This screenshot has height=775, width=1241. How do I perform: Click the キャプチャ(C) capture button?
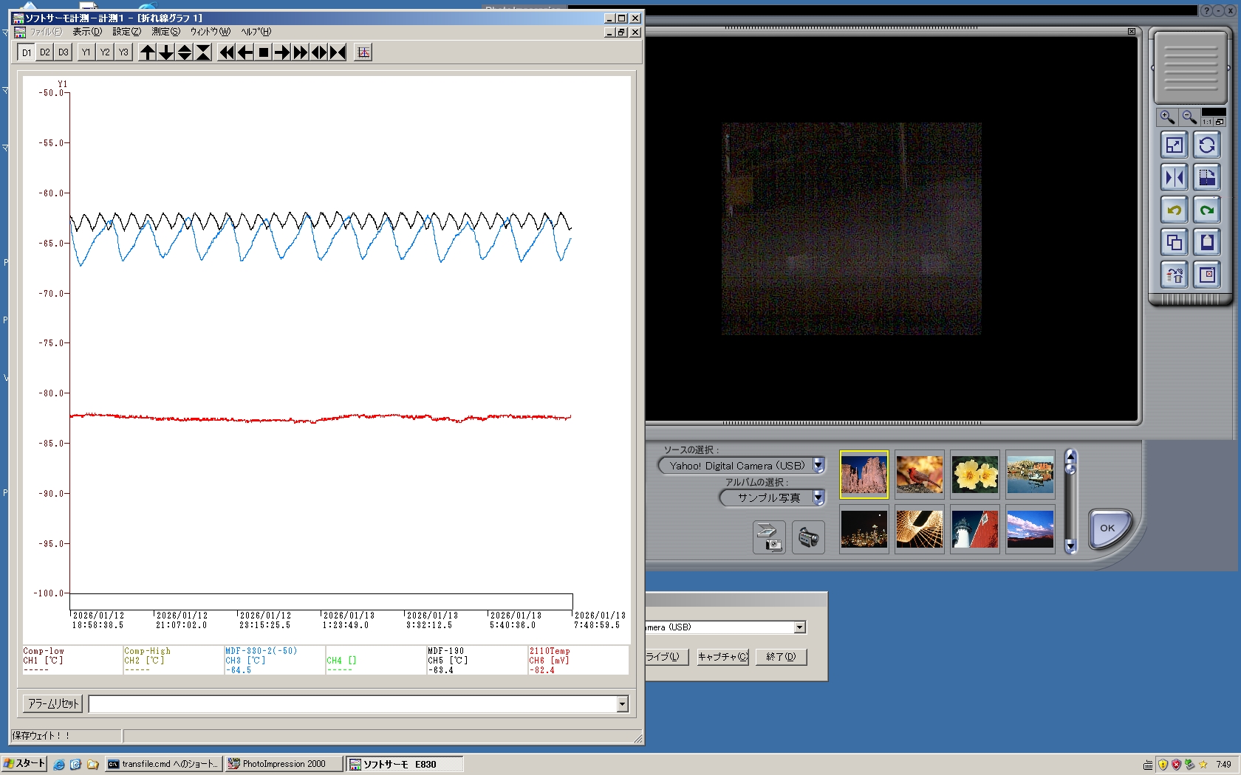tap(722, 657)
